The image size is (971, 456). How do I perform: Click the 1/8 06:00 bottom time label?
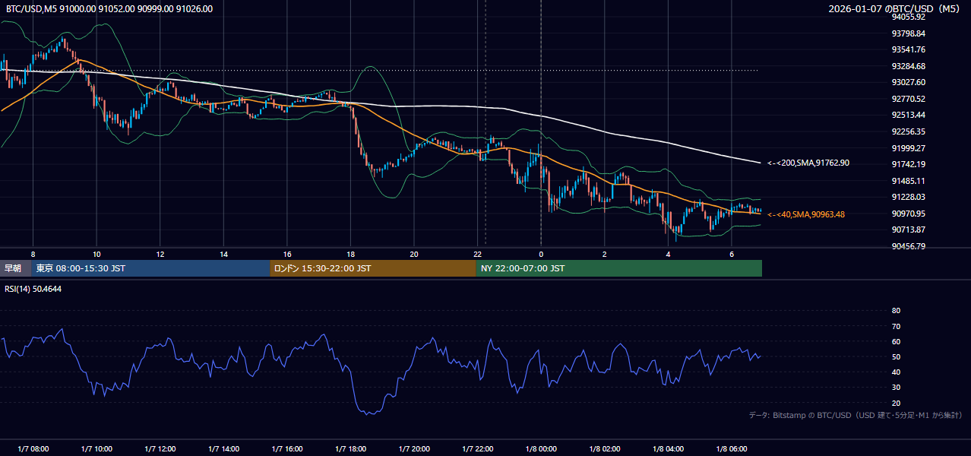point(731,449)
